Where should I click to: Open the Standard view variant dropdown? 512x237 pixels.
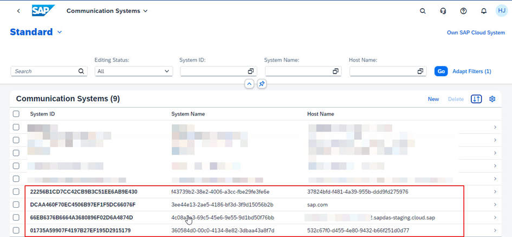tap(60, 32)
